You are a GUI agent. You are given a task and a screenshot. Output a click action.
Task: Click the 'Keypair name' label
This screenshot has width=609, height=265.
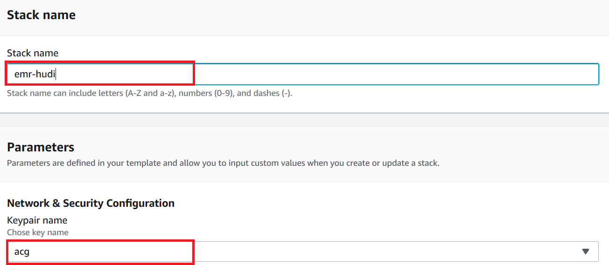[37, 220]
